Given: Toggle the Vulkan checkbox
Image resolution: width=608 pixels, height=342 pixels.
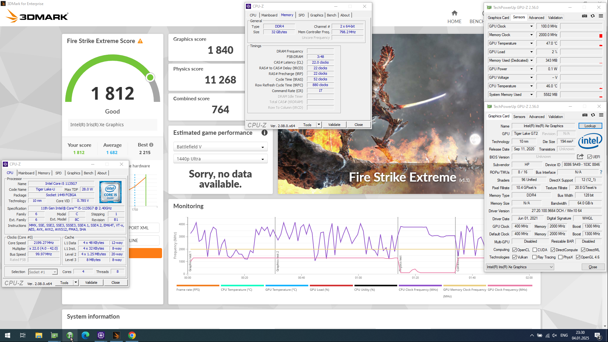Looking at the screenshot, I should click(x=514, y=257).
